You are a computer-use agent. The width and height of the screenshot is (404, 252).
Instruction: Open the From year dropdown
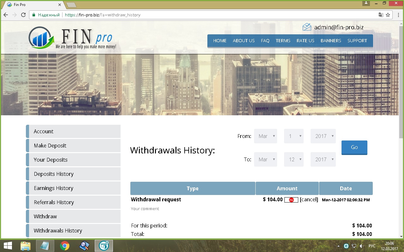coord(323,136)
